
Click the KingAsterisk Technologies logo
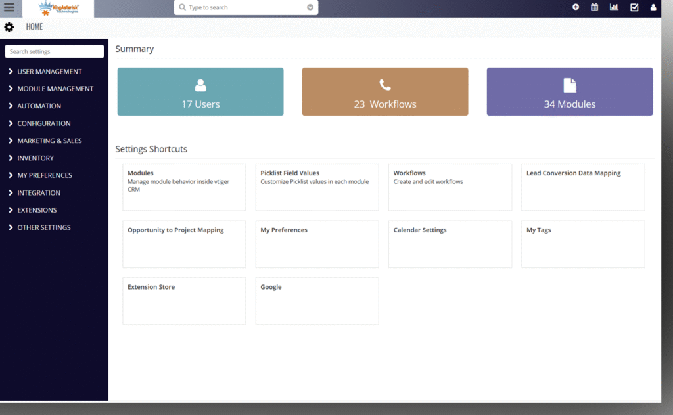[58, 9]
